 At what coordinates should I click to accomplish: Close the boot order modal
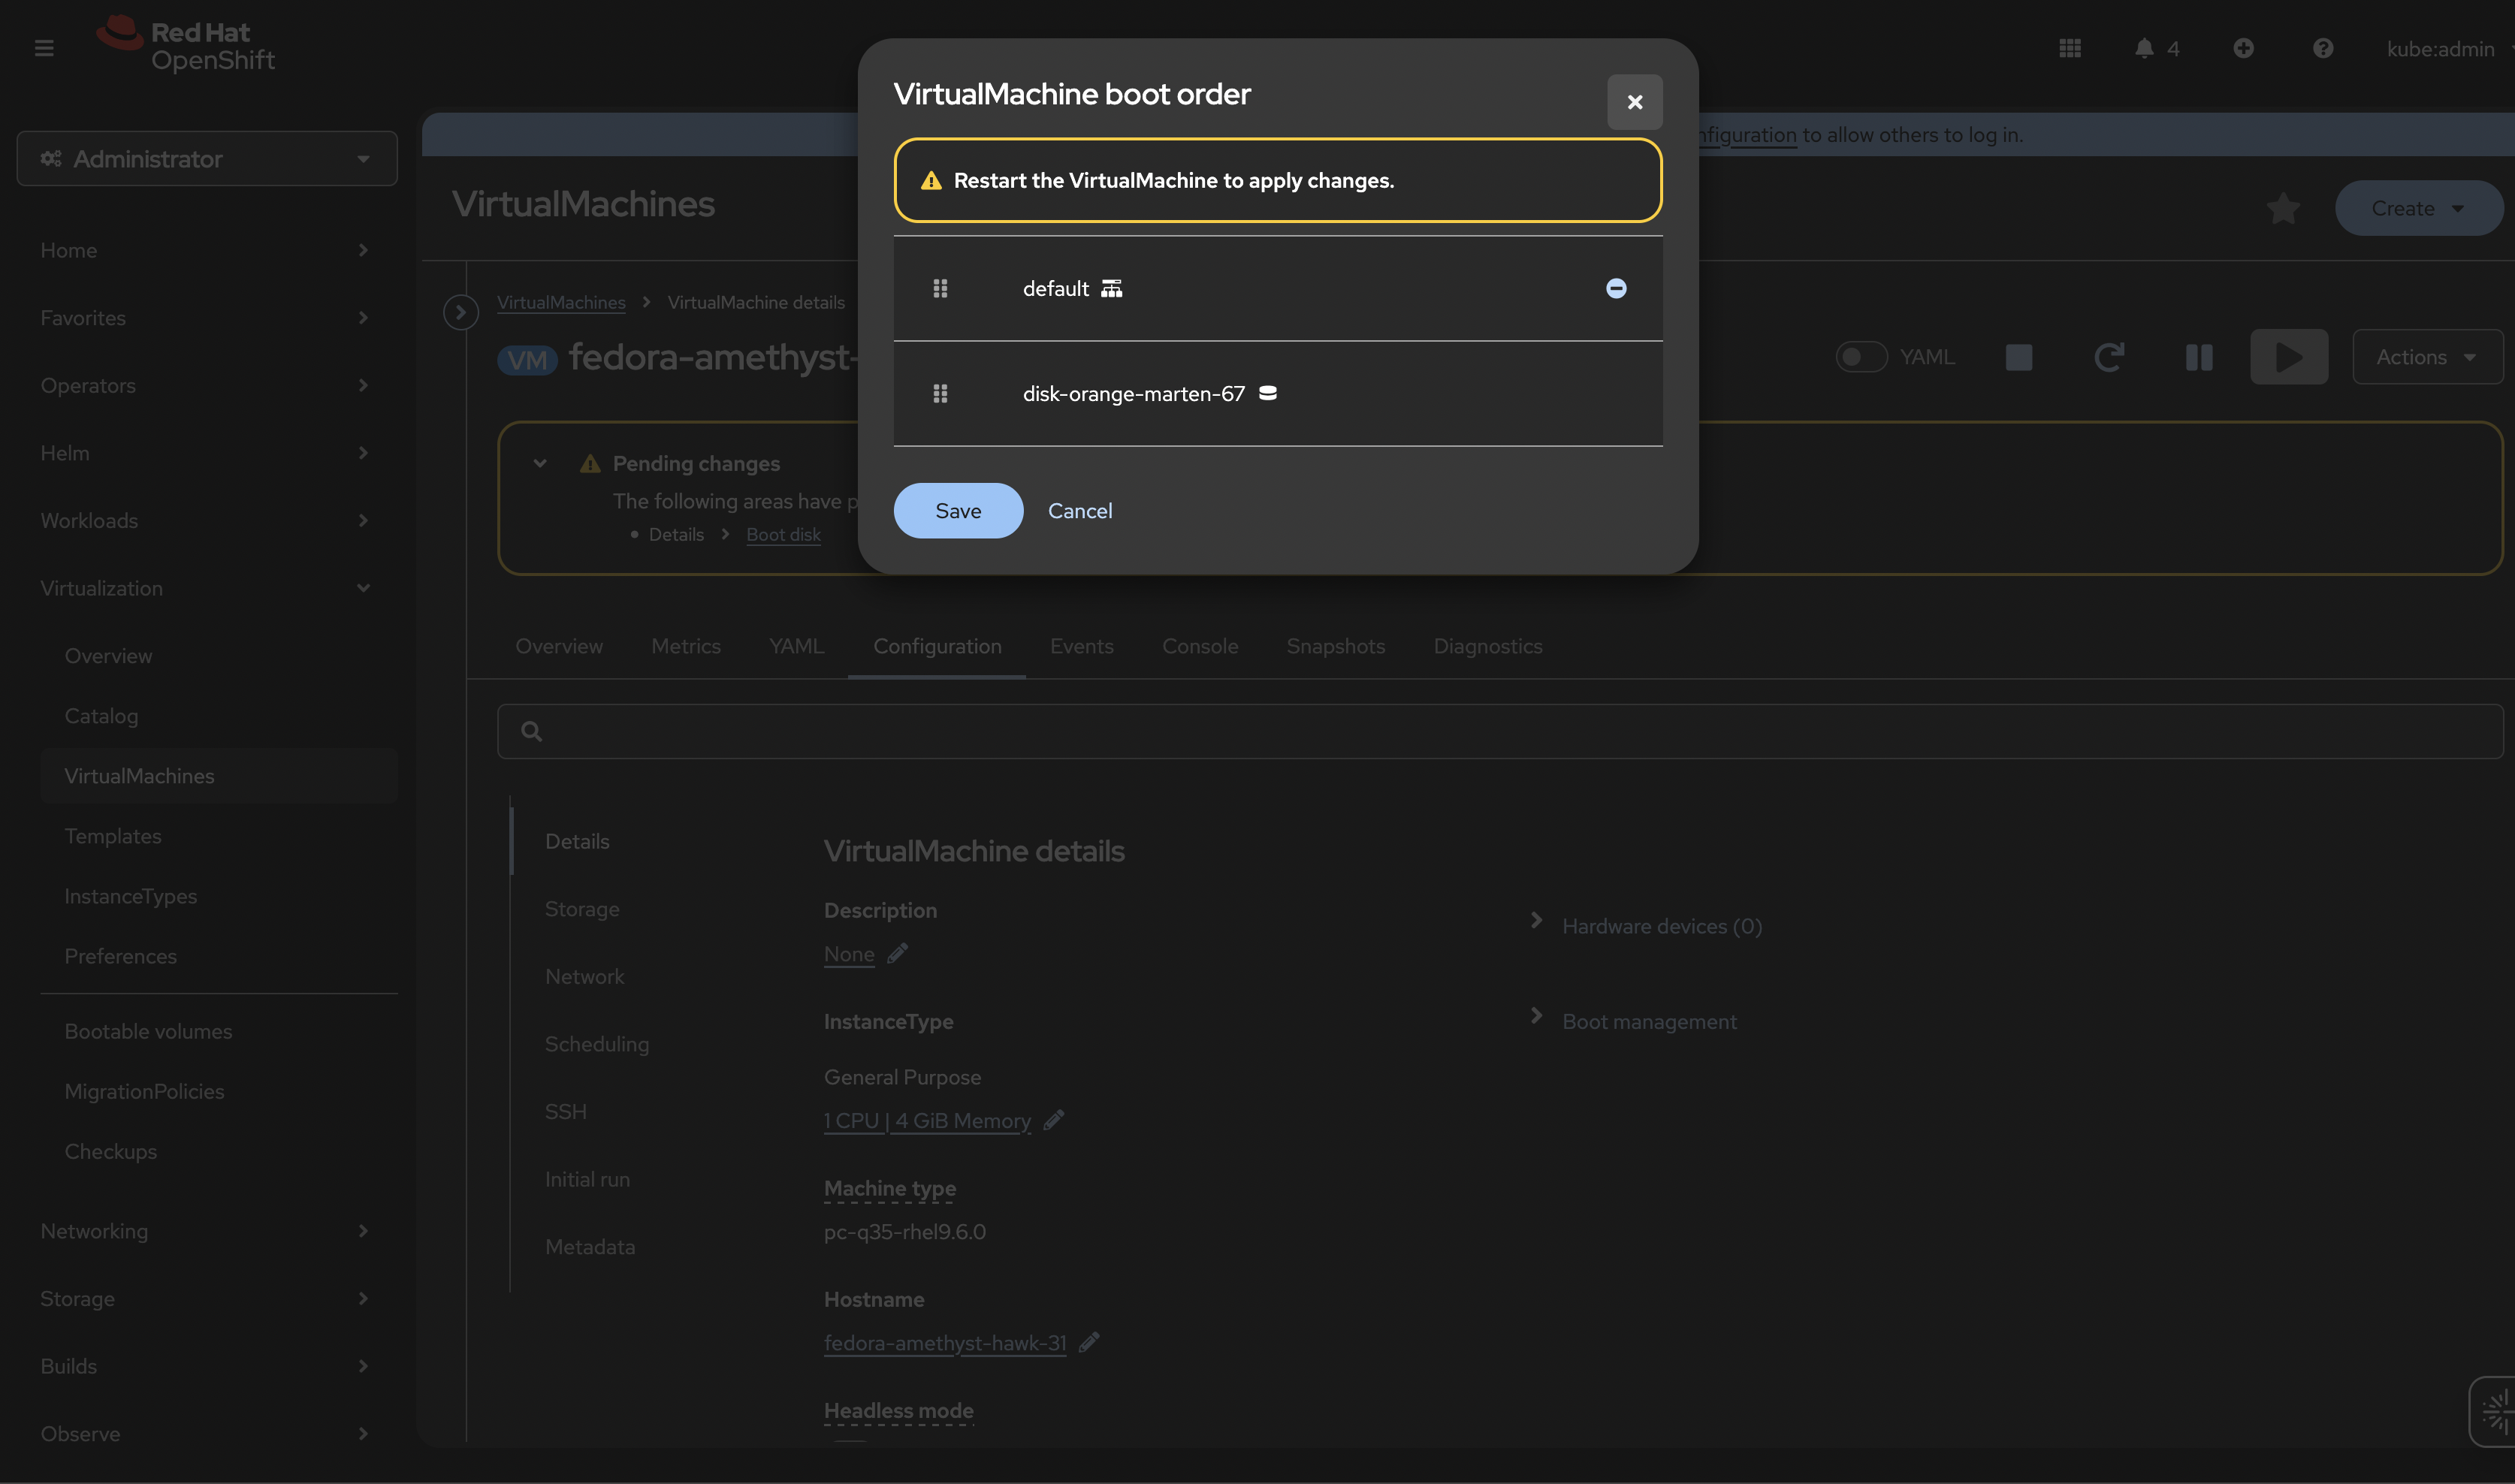(x=1634, y=102)
